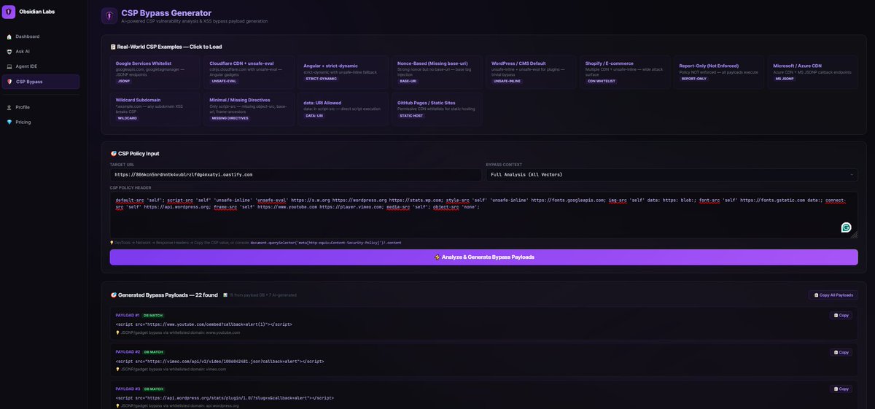Click the Ask AI robot icon
Image resolution: width=875 pixels, height=409 pixels.
point(9,52)
